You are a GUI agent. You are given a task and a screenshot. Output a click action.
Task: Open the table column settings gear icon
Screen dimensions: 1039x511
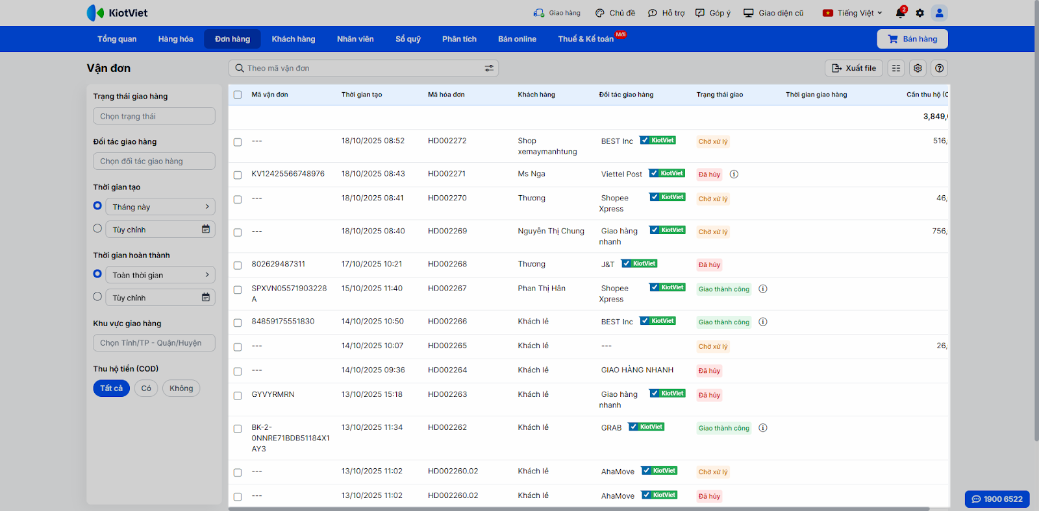click(x=918, y=68)
